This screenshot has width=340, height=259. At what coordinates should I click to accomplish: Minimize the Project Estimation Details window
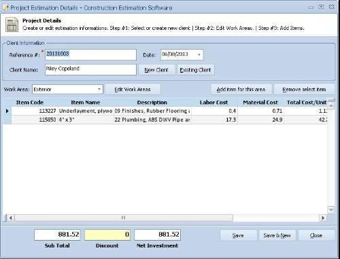pyautogui.click(x=311, y=7)
